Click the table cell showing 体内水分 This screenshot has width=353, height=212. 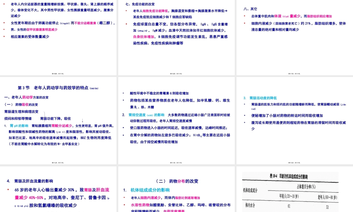(251, 206)
